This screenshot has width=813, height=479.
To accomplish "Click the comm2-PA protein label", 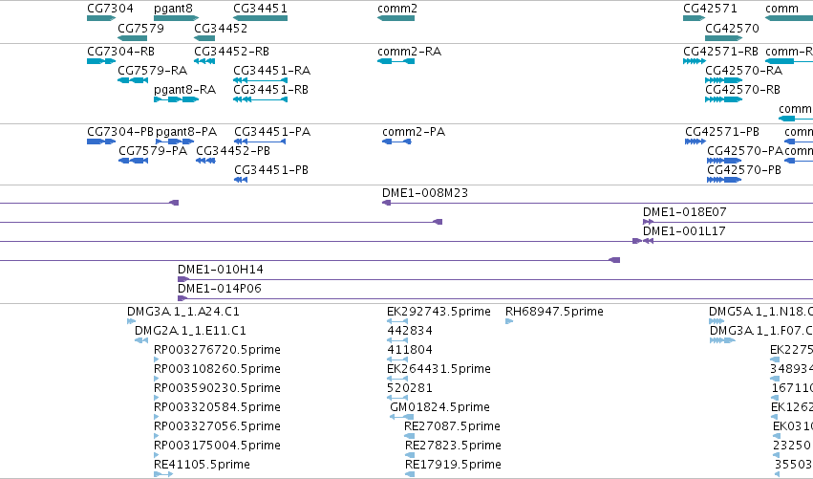I will (414, 132).
